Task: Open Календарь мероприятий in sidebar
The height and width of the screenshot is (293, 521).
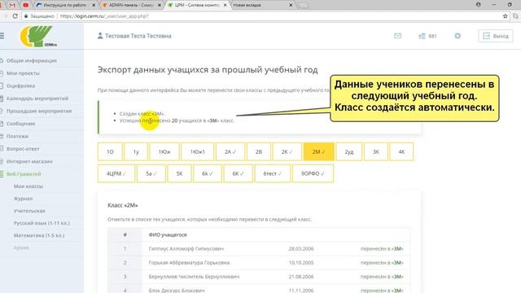Action: pos(37,98)
